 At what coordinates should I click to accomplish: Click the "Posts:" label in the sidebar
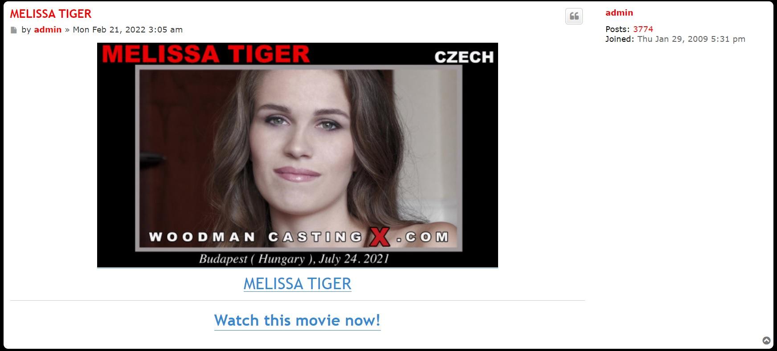click(x=618, y=29)
